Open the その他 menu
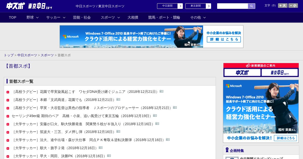 click(195, 17)
